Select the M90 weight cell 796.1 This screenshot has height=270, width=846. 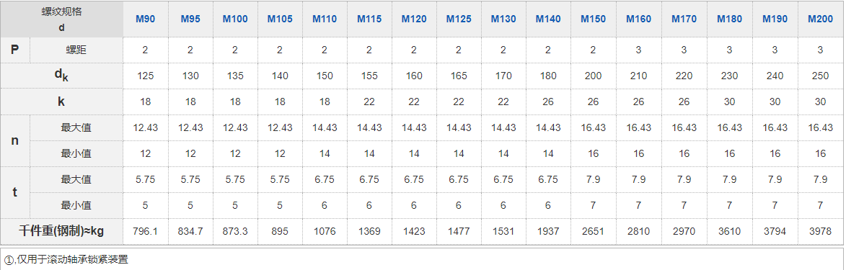click(145, 231)
